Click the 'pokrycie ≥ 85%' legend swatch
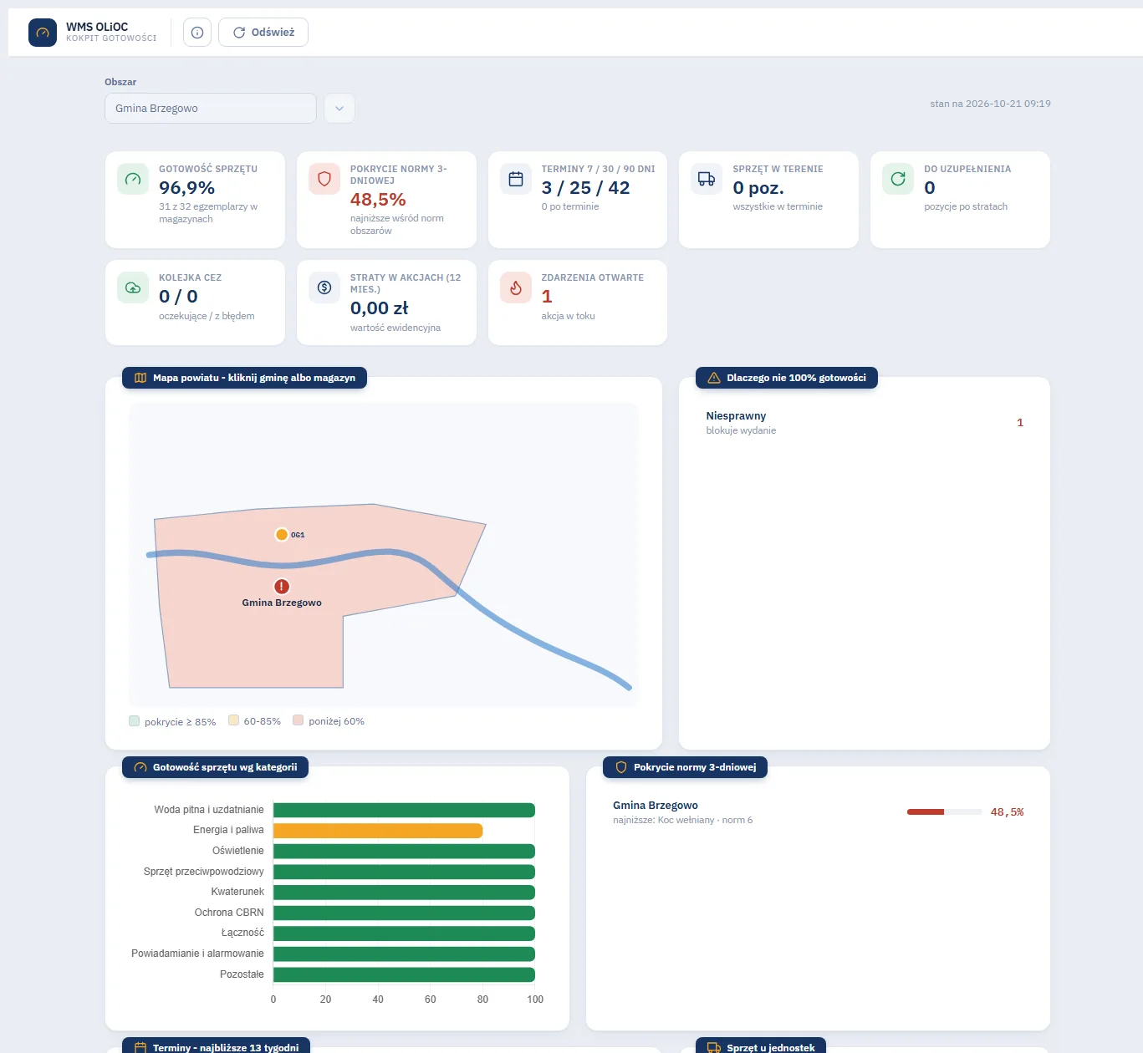Image resolution: width=1143 pixels, height=1053 pixels. pos(134,721)
